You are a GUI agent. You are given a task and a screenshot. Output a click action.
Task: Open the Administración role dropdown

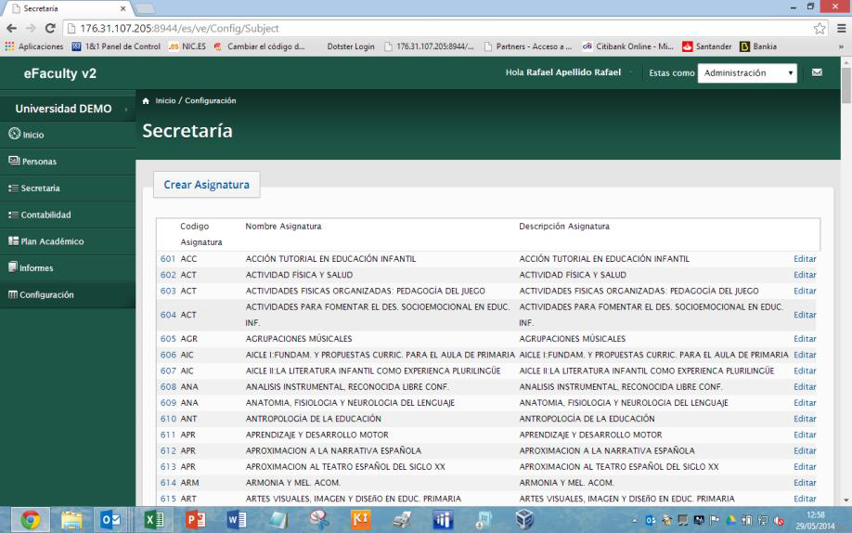pos(748,73)
